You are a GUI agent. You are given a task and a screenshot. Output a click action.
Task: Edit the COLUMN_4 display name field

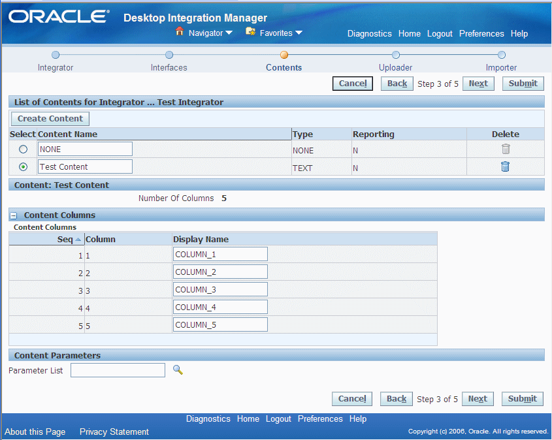220,307
